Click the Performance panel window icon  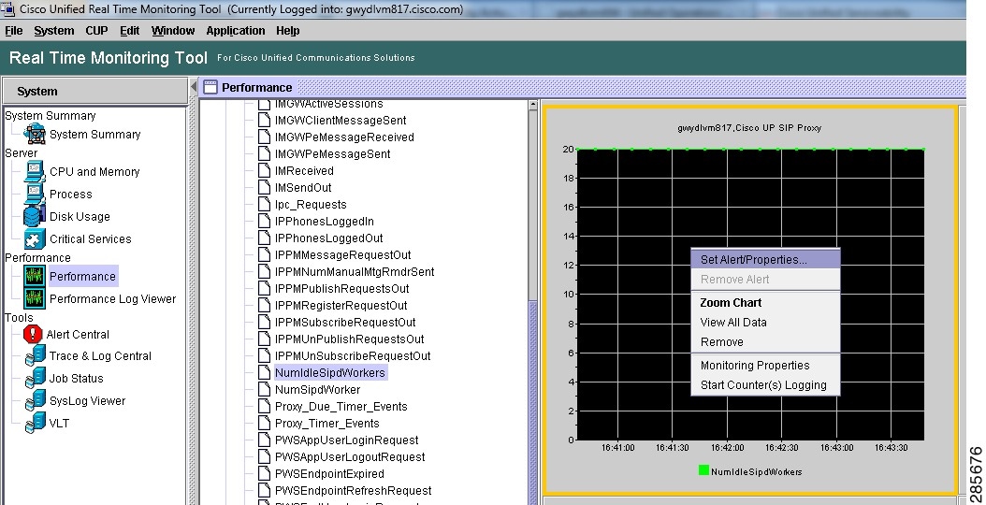coord(210,87)
